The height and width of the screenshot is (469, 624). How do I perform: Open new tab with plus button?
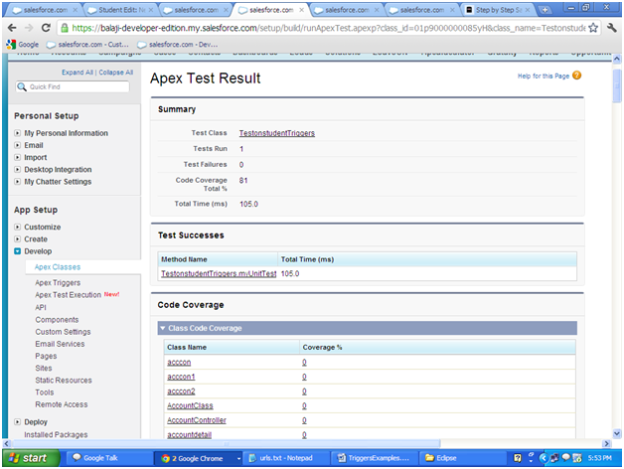click(x=545, y=10)
